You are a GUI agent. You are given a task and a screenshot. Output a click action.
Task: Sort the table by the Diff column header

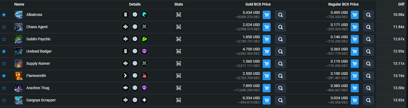pos(401,4)
